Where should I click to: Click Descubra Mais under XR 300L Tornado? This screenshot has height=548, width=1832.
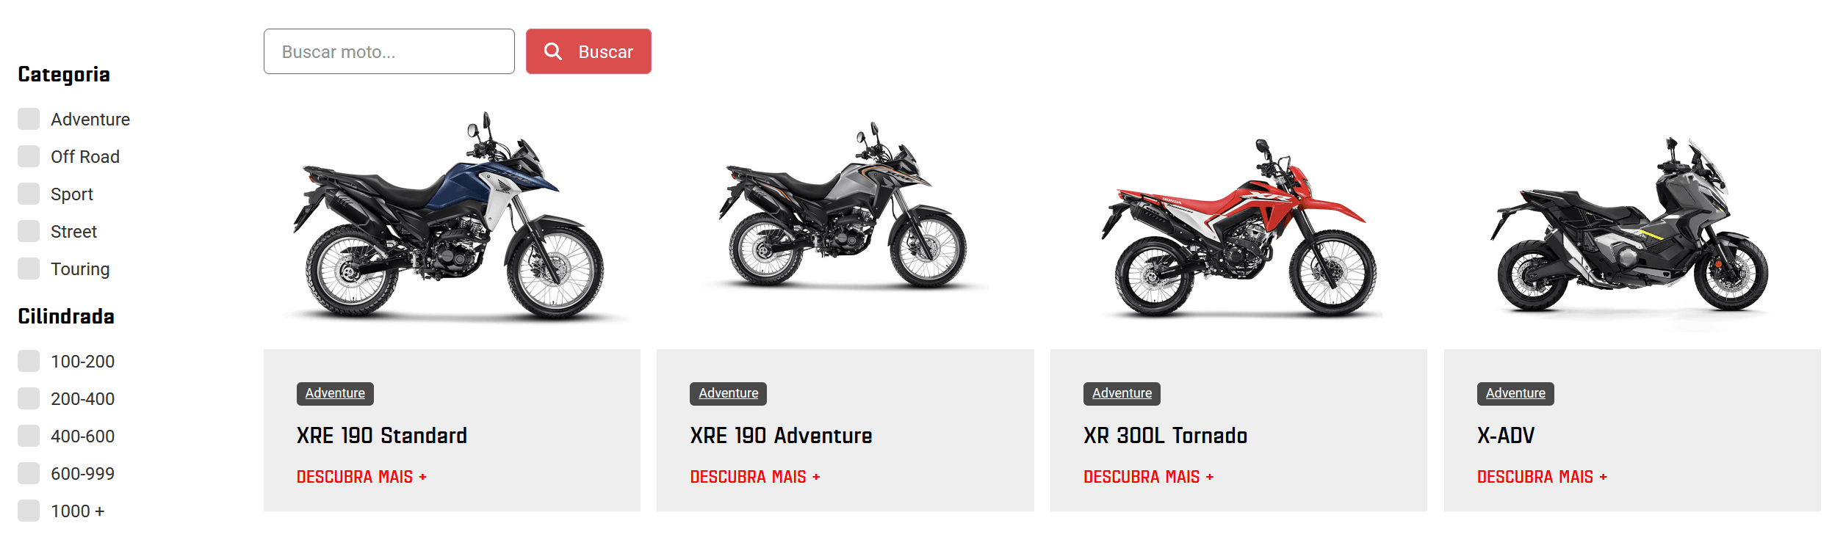click(1148, 477)
